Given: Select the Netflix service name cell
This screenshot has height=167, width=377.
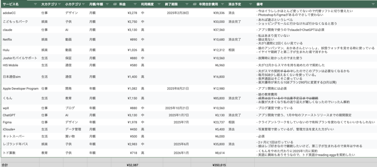Looking at the screenshot, I should pos(20,40).
